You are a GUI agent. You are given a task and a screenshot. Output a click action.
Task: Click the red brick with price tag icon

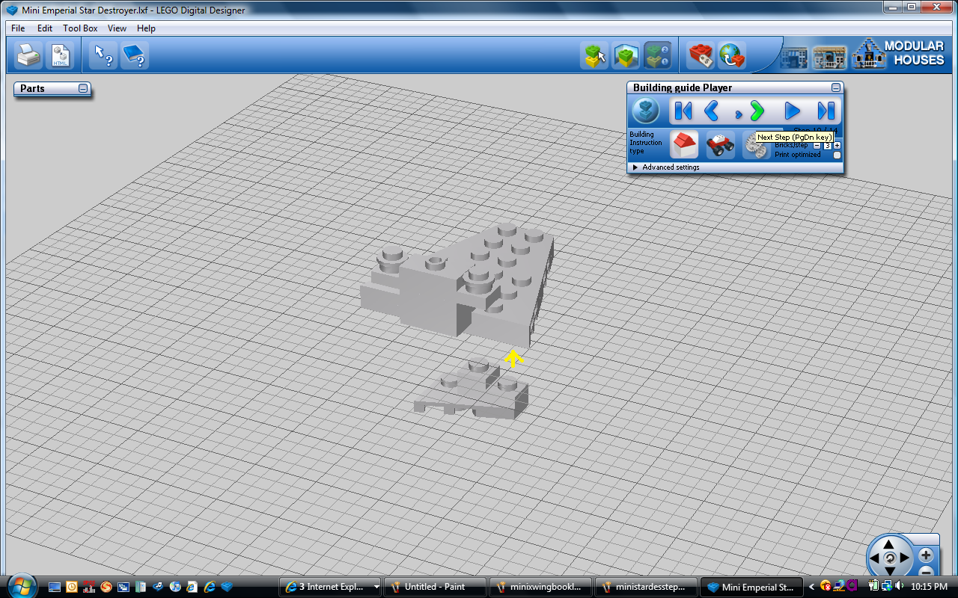(x=702, y=55)
